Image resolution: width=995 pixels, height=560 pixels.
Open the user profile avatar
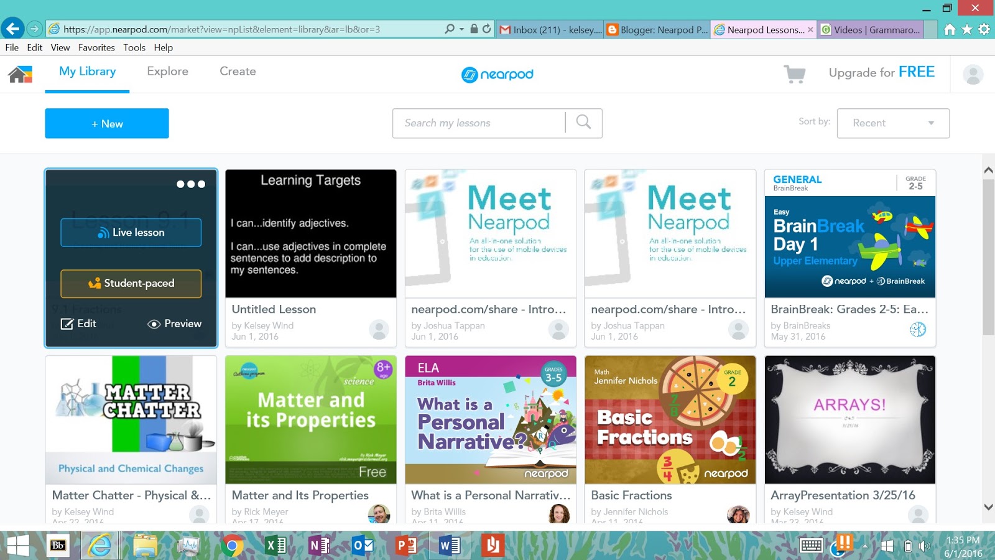point(973,74)
